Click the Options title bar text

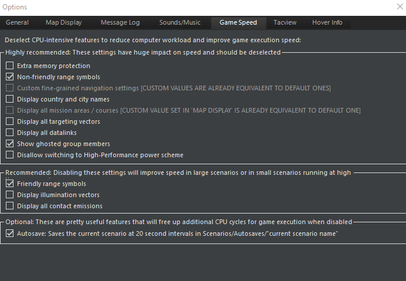point(15,7)
